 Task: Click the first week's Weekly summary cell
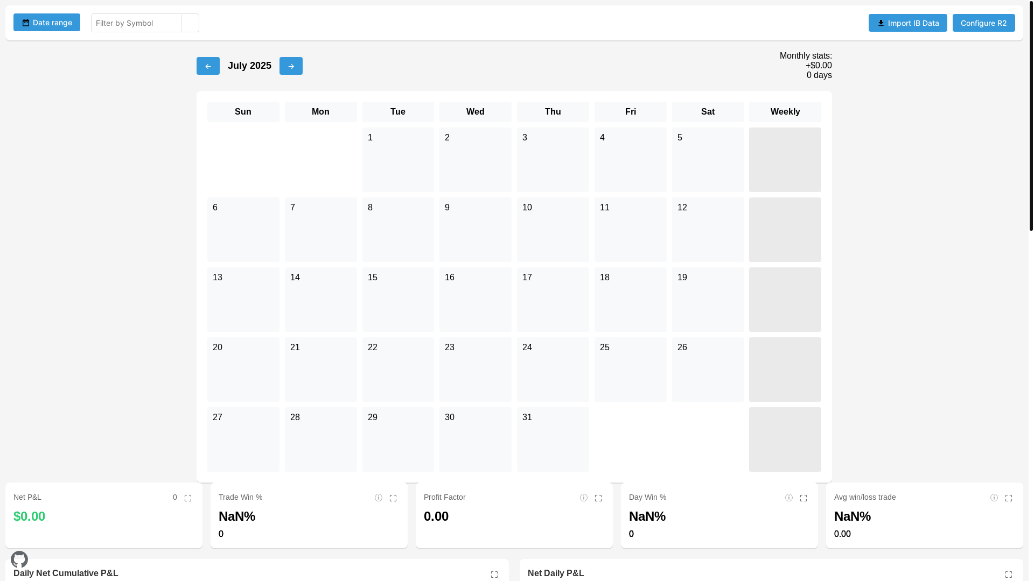(785, 160)
